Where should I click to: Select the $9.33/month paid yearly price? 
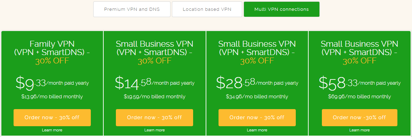pos(52,83)
